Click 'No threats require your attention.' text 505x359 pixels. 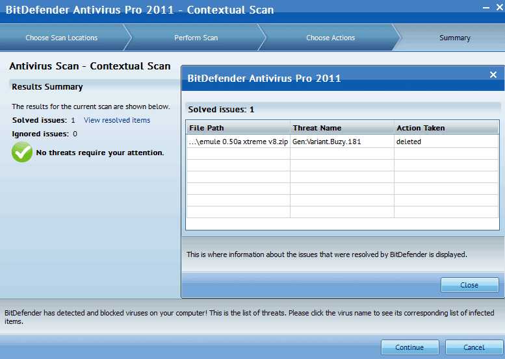point(100,153)
